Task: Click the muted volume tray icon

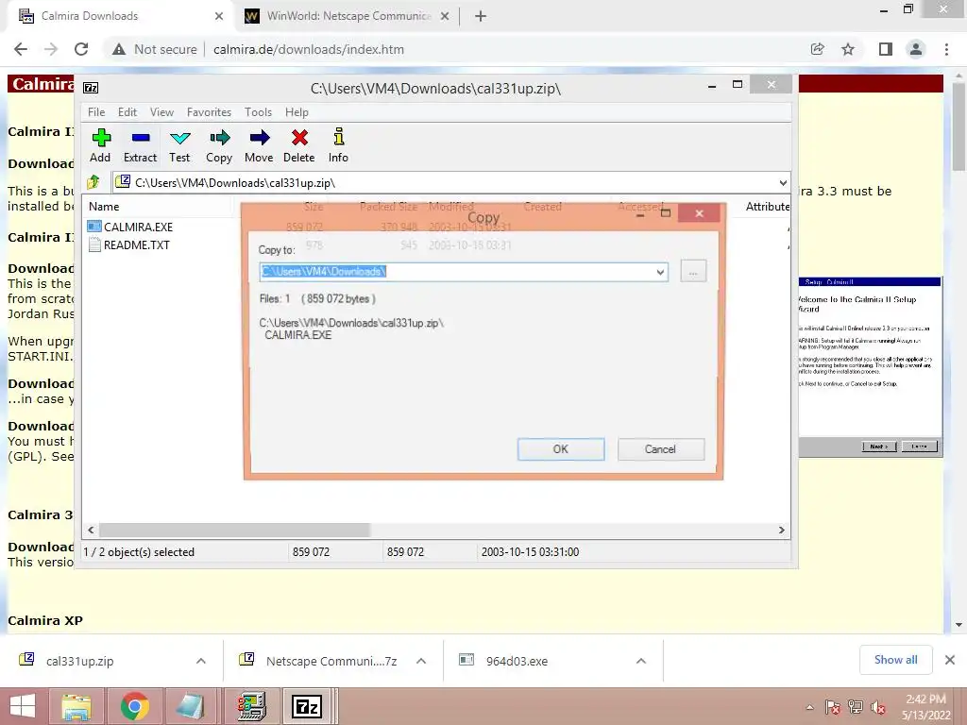Action: pyautogui.click(x=877, y=707)
